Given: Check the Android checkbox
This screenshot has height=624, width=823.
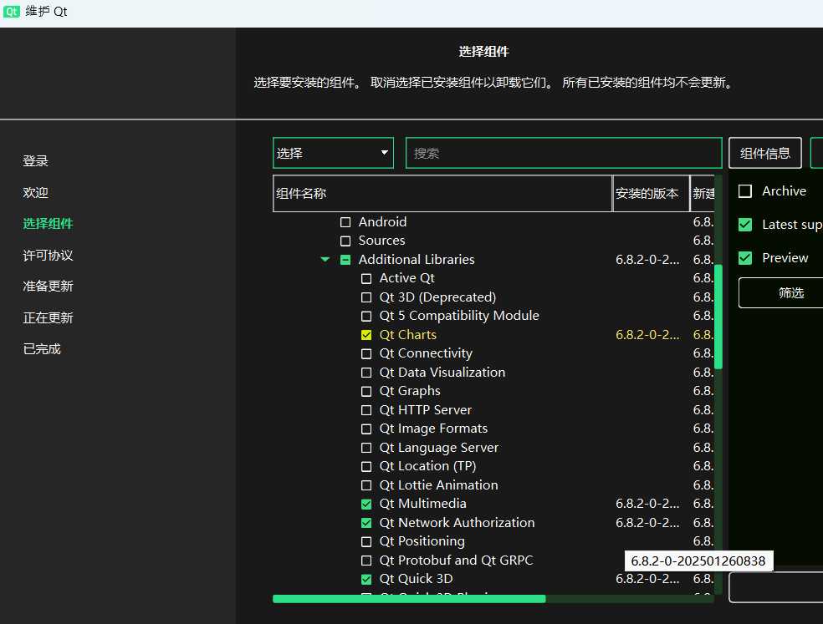Looking at the screenshot, I should pyautogui.click(x=345, y=222).
